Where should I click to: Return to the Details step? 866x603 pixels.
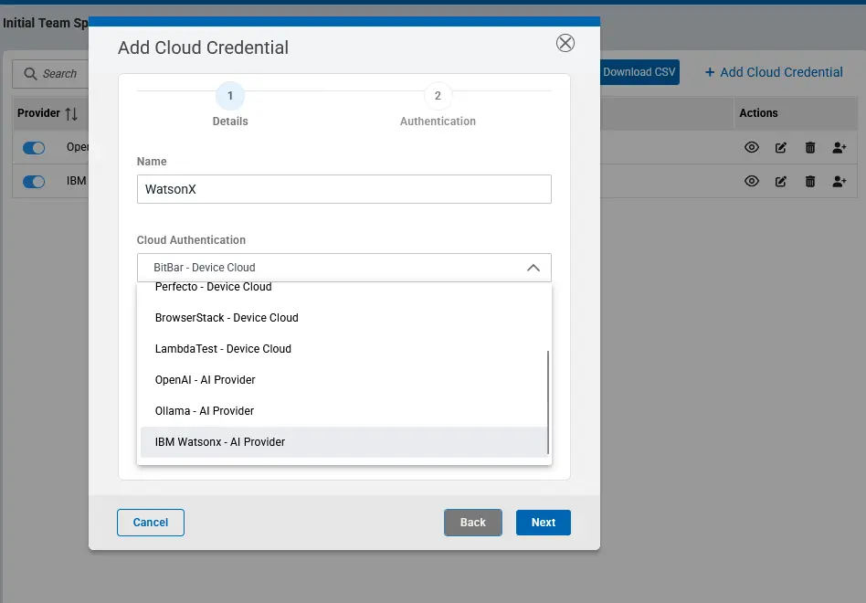pos(230,95)
